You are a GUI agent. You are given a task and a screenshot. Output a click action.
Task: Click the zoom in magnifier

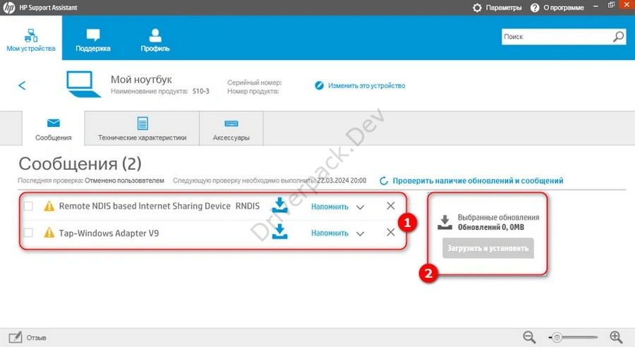point(616,337)
